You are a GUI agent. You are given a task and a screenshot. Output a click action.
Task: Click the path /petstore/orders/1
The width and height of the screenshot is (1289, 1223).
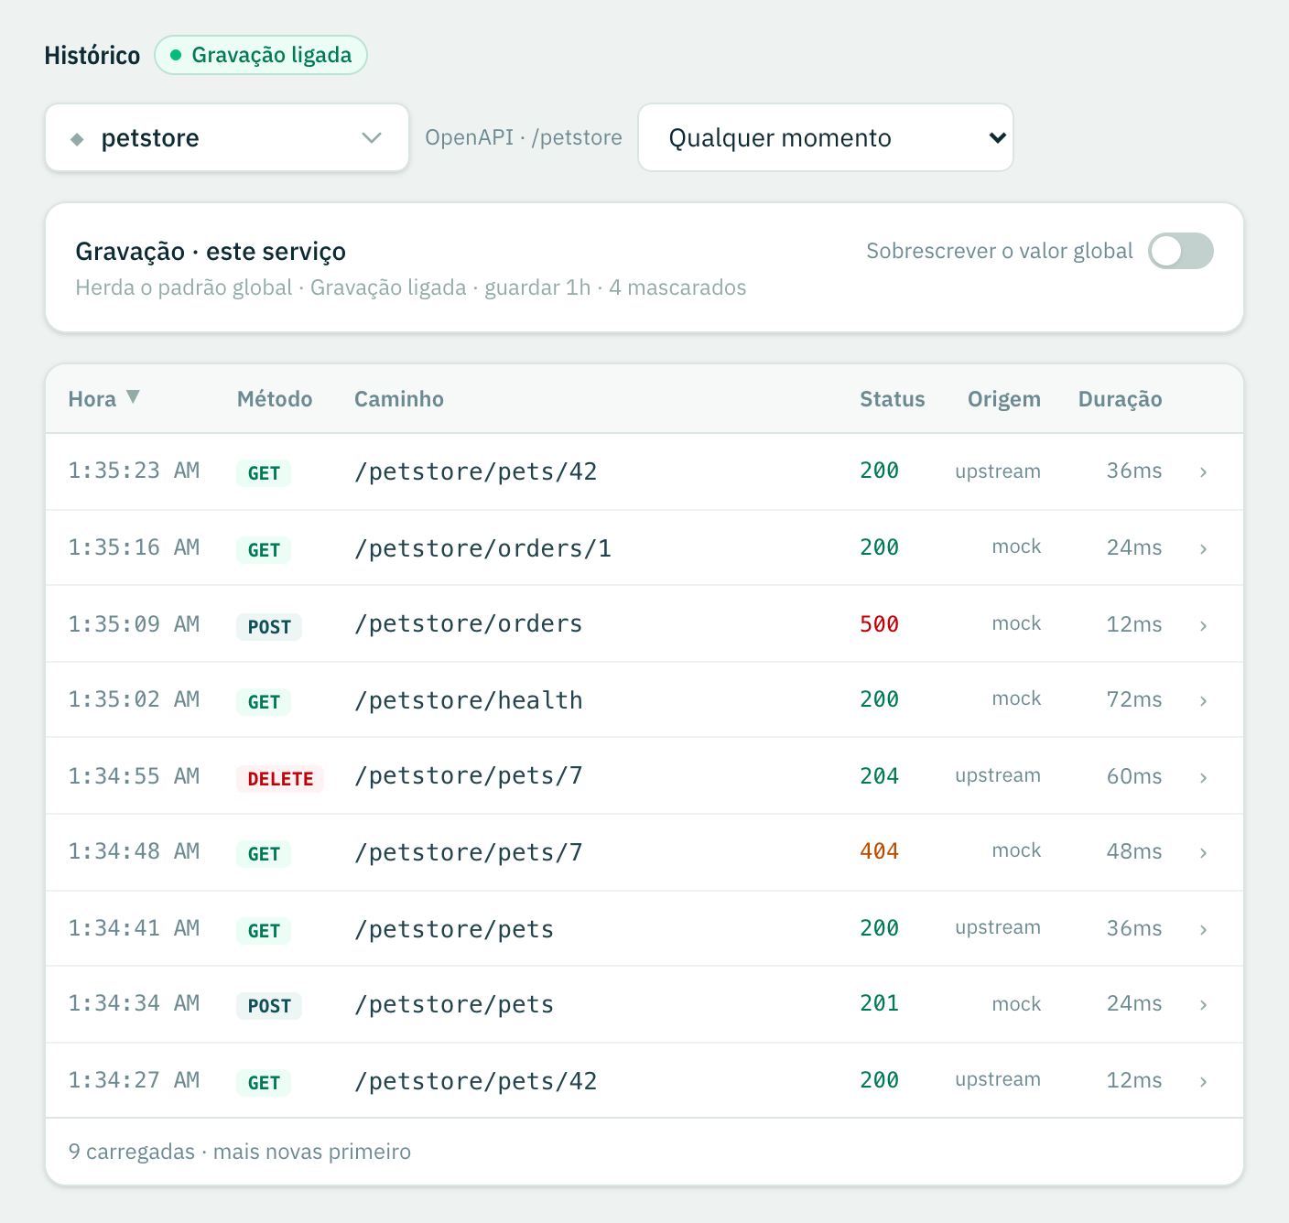[482, 548]
